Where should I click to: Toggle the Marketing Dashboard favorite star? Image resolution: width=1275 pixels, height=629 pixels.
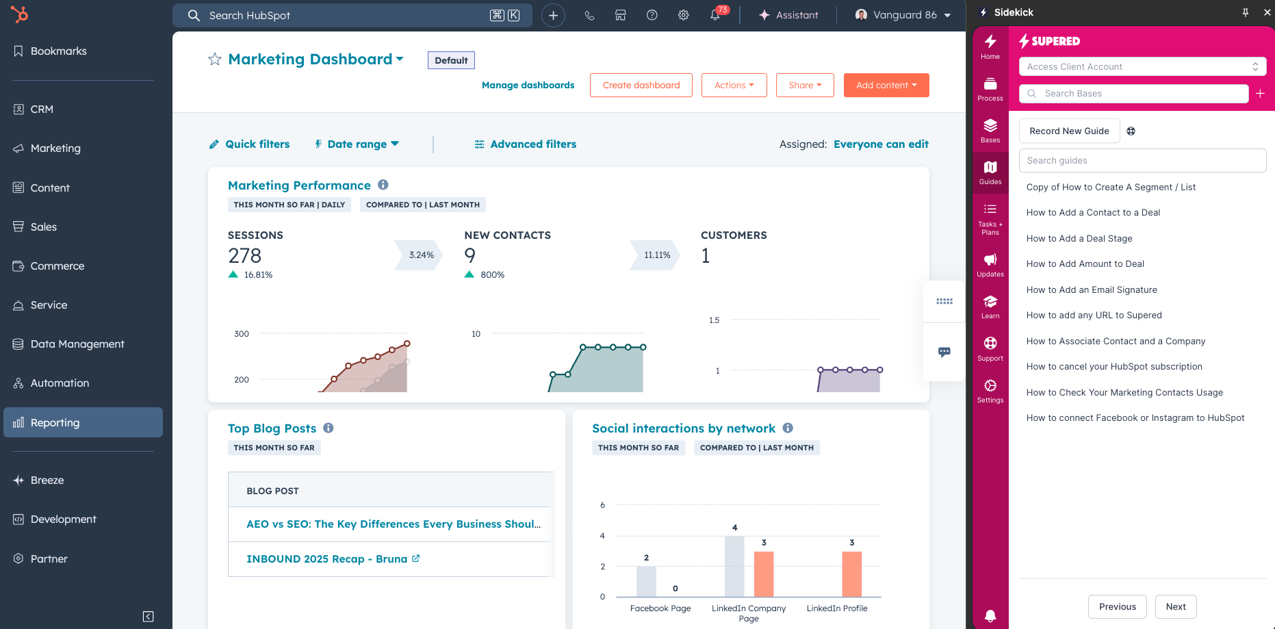pyautogui.click(x=215, y=59)
